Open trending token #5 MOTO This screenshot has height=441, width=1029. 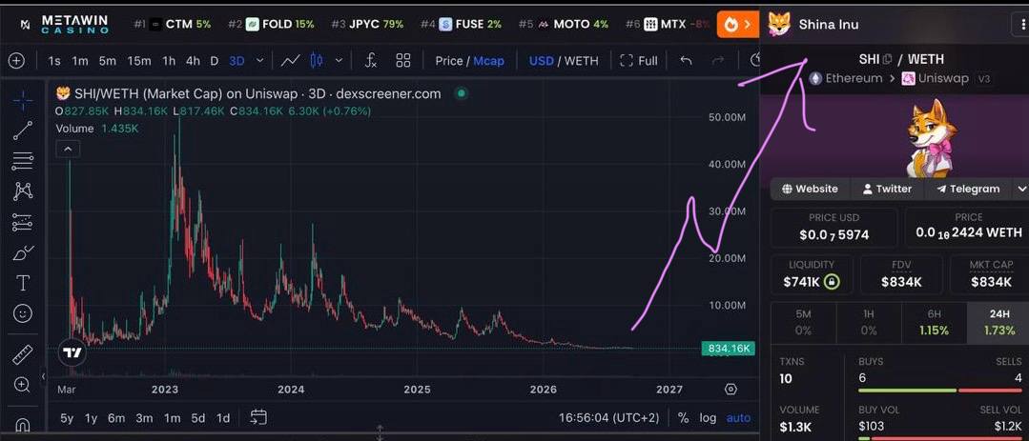pos(564,24)
